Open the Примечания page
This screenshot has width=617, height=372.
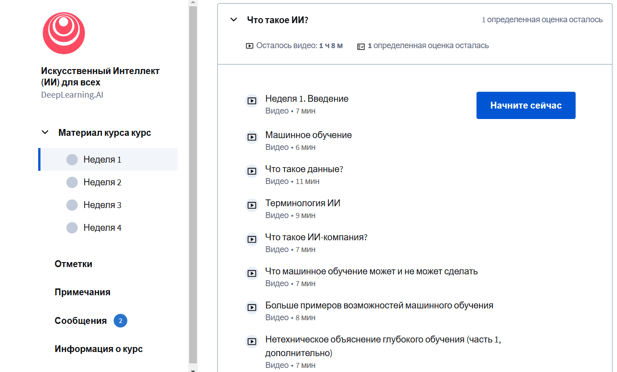click(x=82, y=292)
